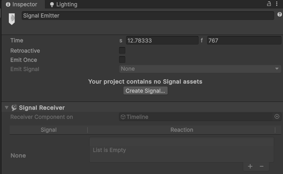Switch to the Inspector tab
The width and height of the screenshot is (283, 174).
tap(22, 4)
